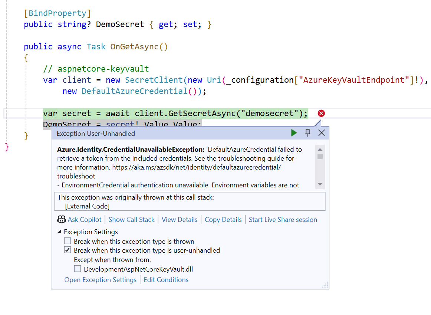Select the highlighted GetSecretAsync code line
This screenshot has width=431, height=315.
click(174, 113)
